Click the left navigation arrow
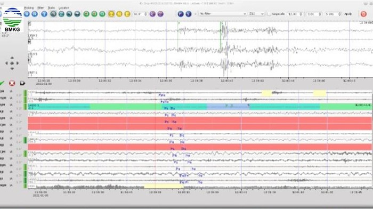This screenshot has height=209, width=373. 6,63
